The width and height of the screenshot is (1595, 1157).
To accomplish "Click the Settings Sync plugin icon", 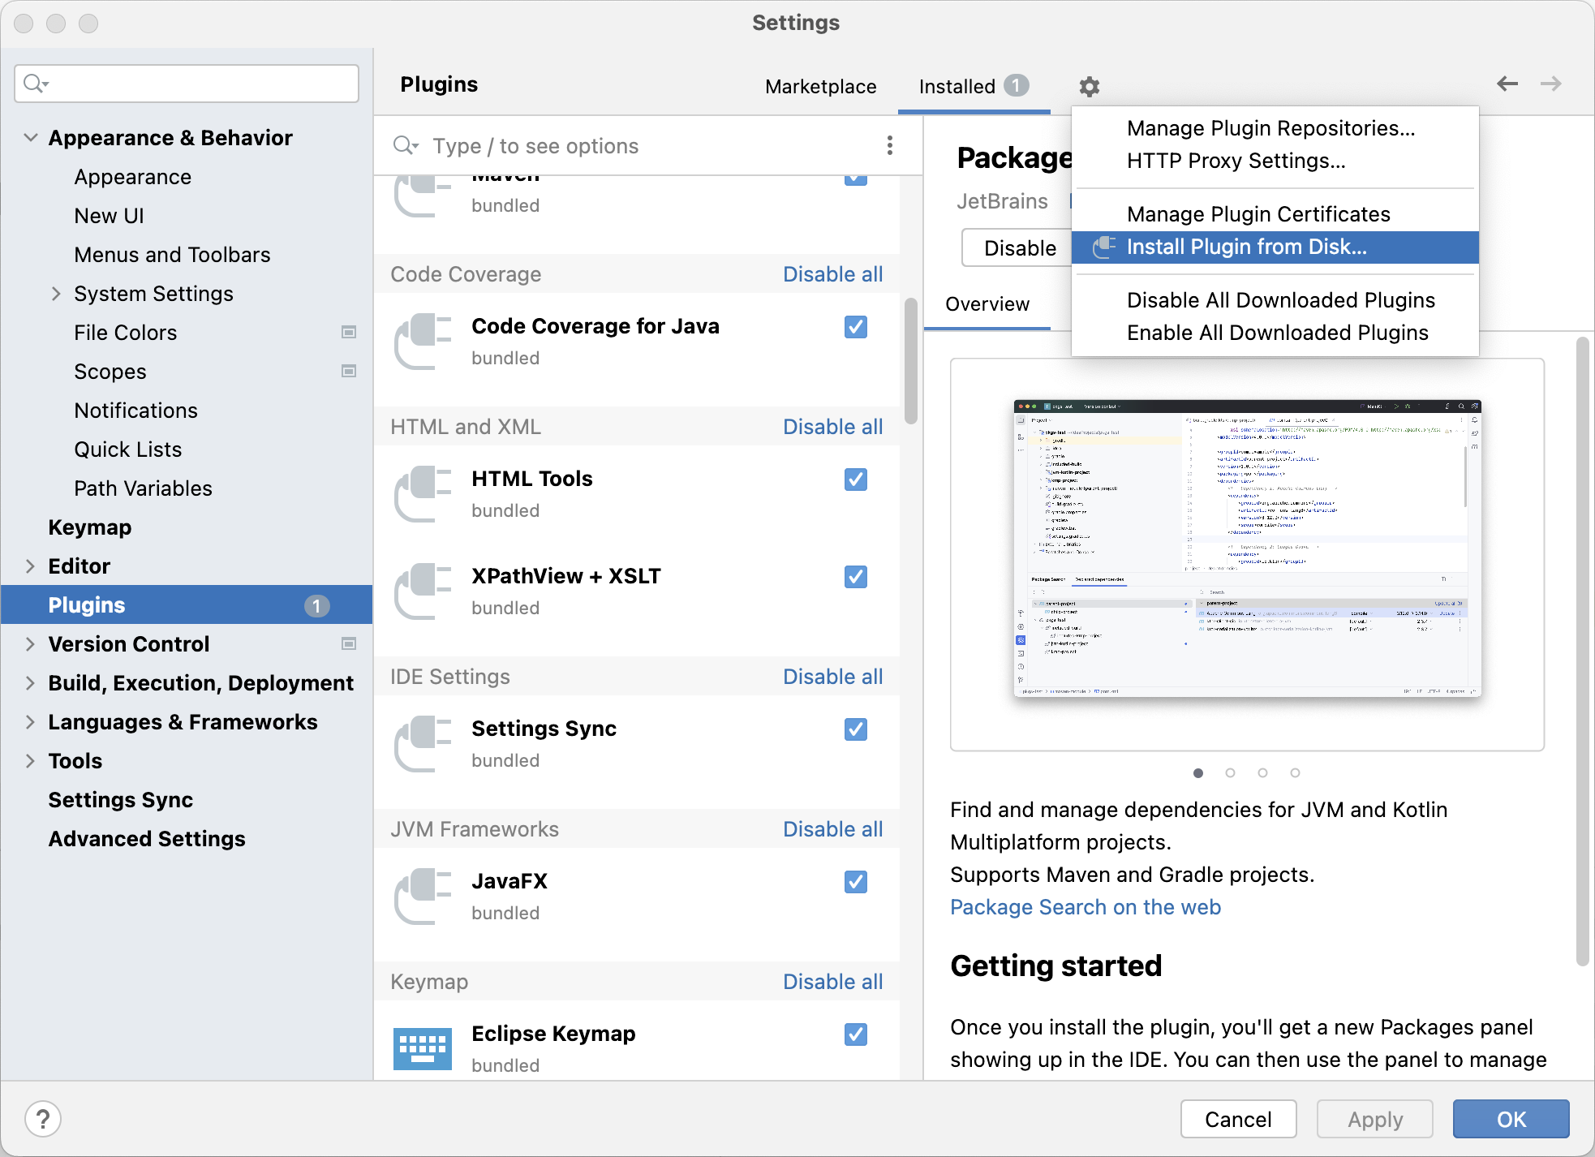I will coord(422,744).
